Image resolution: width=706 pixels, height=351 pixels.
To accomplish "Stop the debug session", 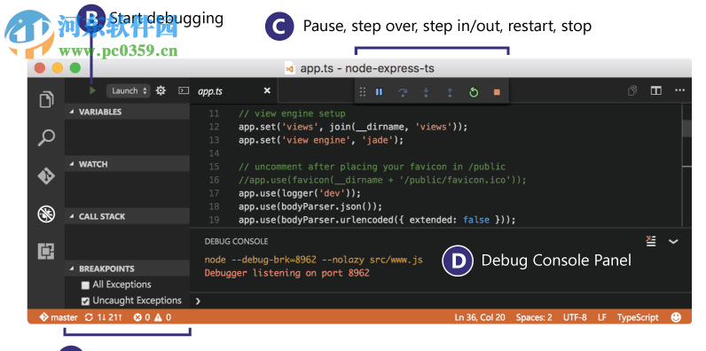I will point(497,92).
